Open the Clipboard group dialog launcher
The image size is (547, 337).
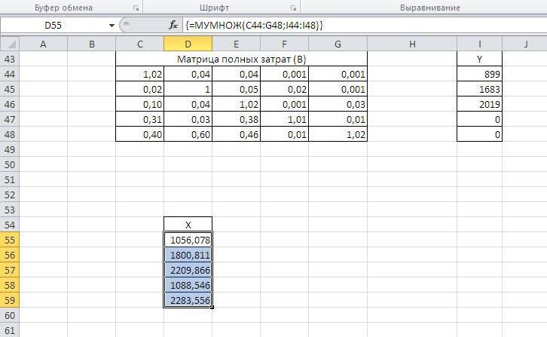click(136, 8)
